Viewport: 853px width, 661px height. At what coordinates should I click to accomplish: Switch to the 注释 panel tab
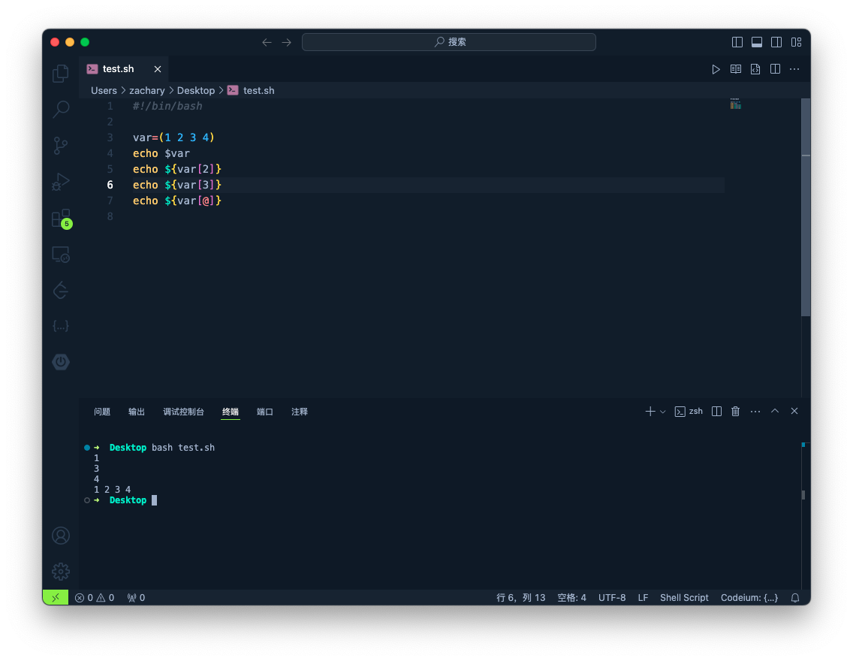pyautogui.click(x=300, y=412)
